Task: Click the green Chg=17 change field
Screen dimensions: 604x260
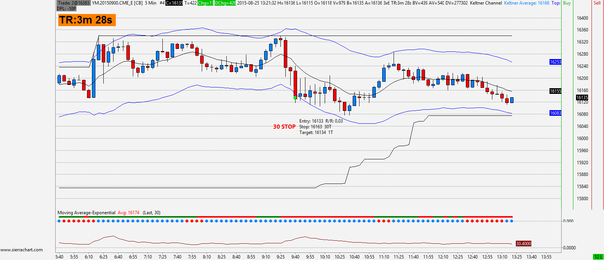Action: 206,3
